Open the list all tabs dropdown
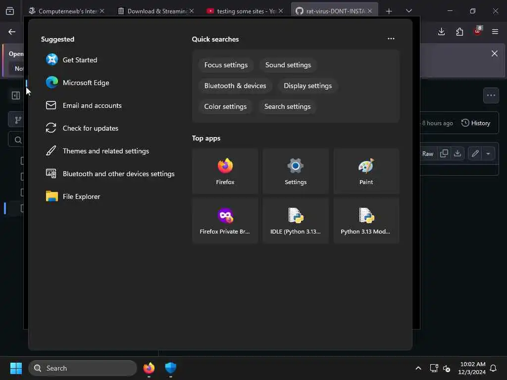The image size is (507, 380). point(408,11)
